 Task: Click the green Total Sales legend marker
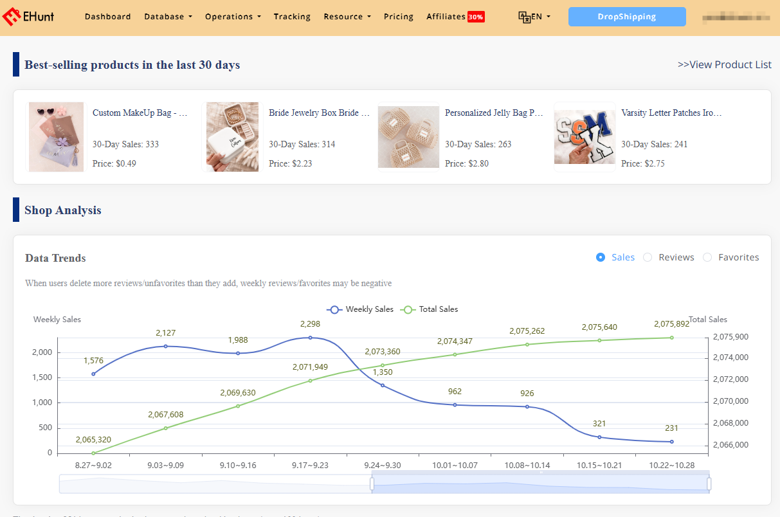408,309
